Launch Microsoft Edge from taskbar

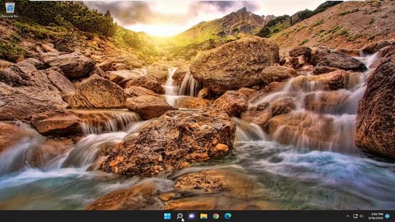click(228, 216)
